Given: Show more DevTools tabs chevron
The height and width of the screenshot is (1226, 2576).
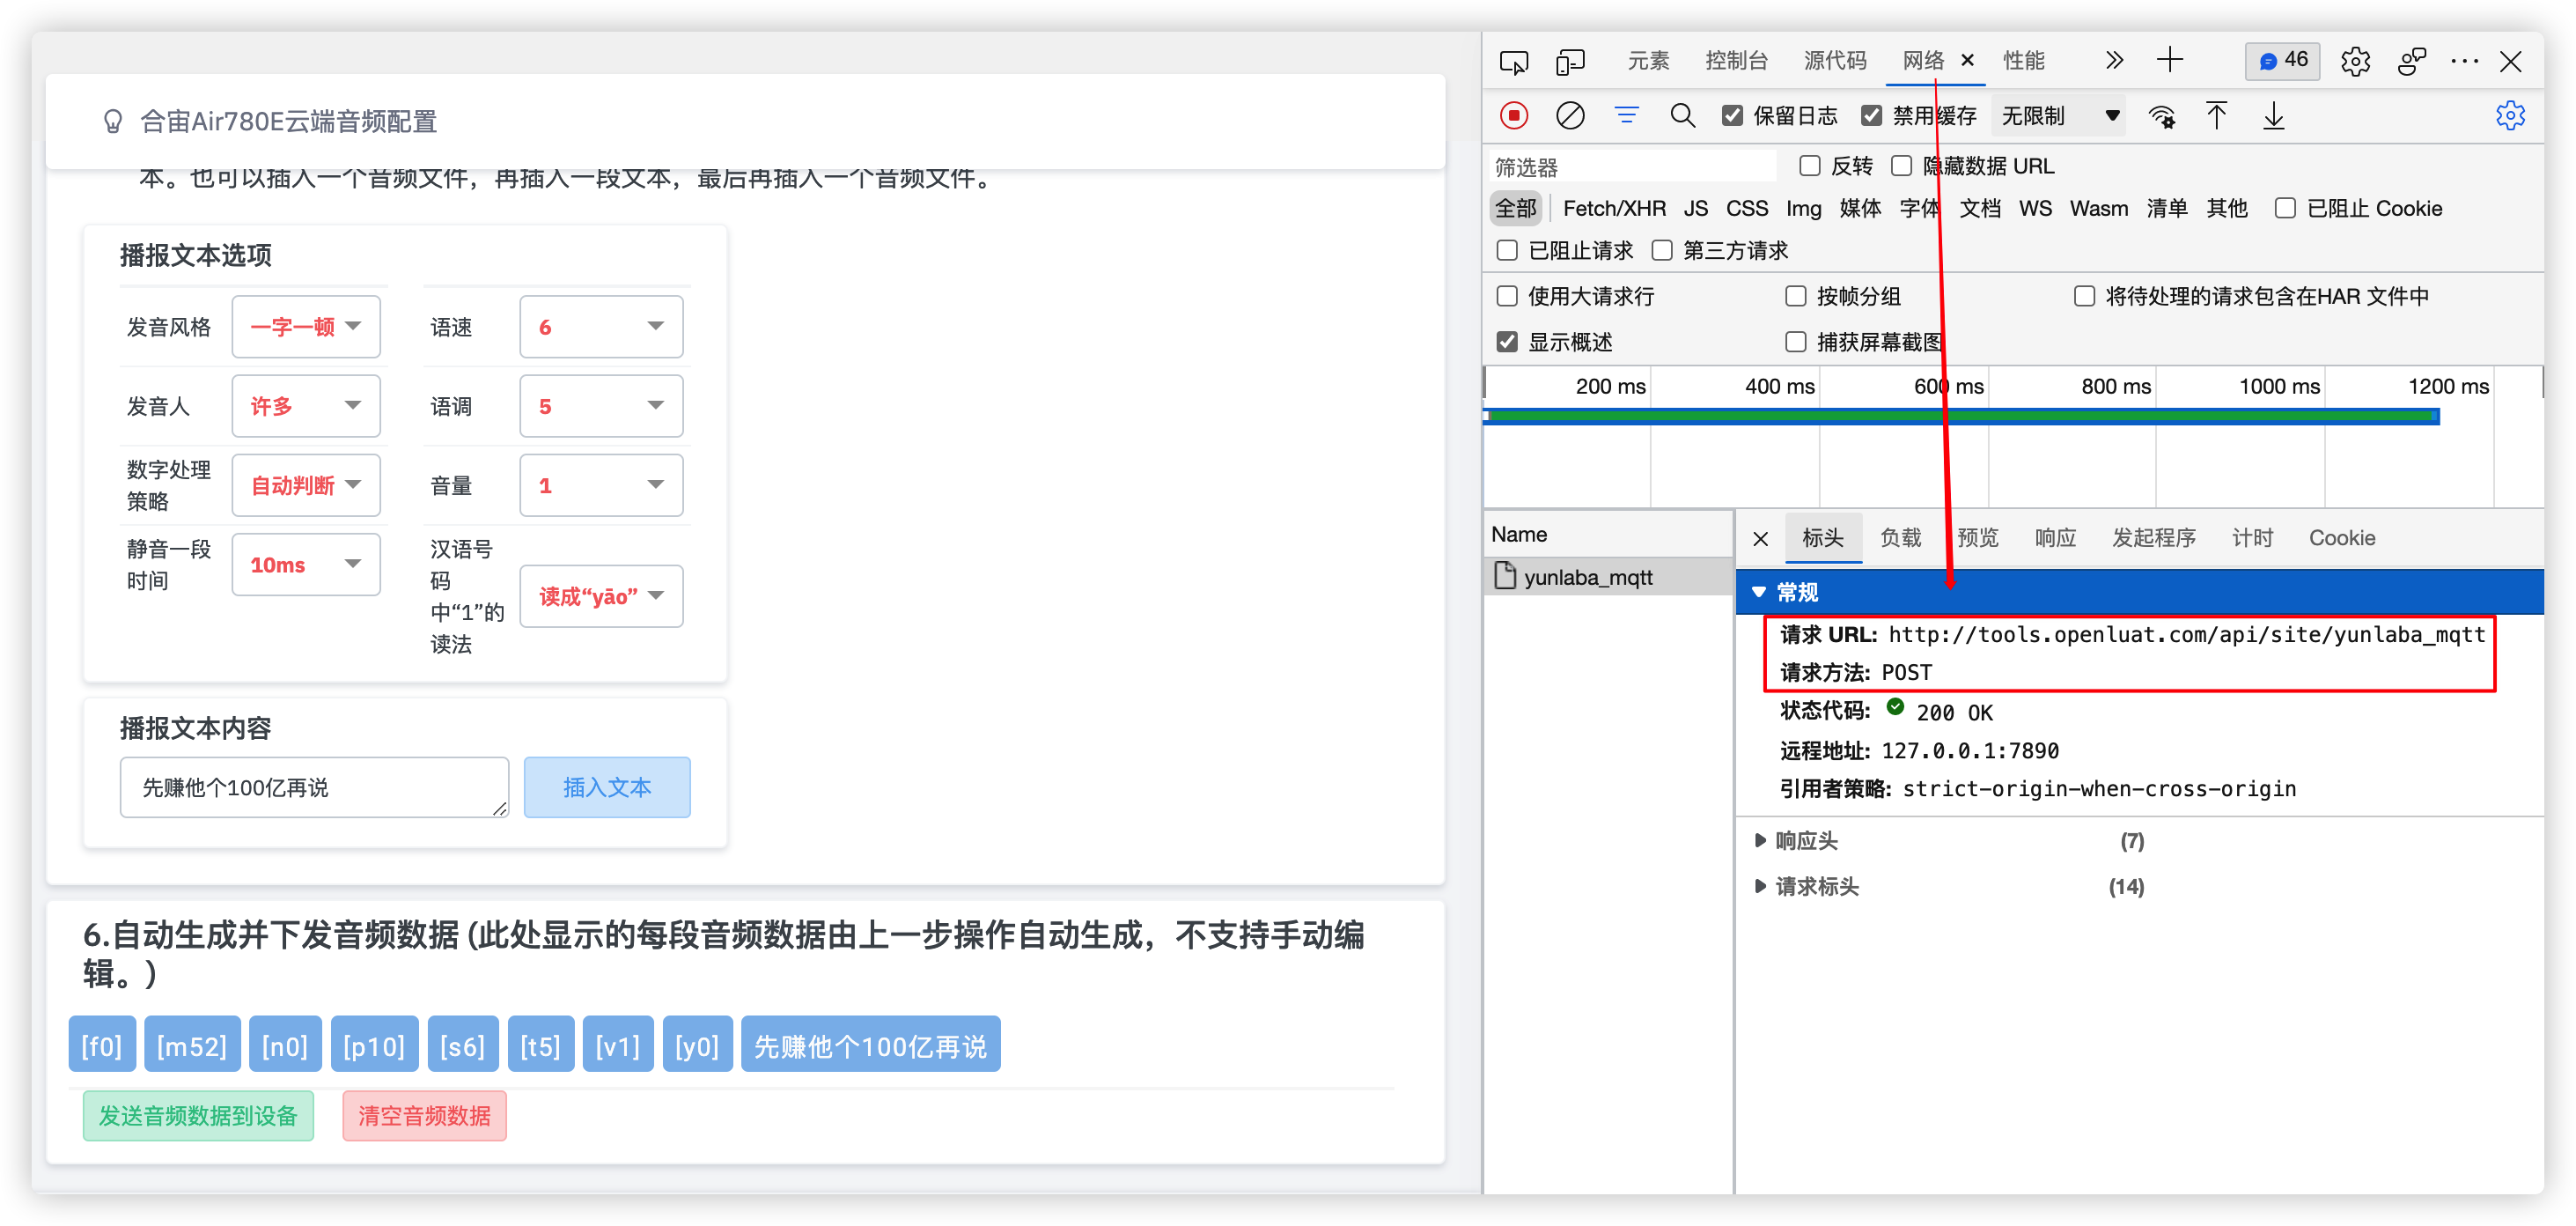Looking at the screenshot, I should (2113, 60).
